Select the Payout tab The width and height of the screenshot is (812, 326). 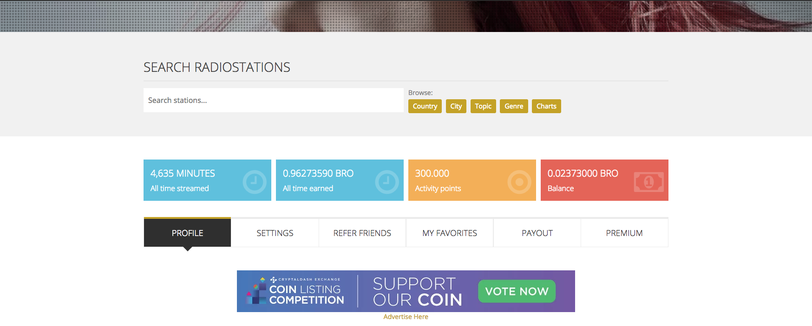click(x=537, y=233)
